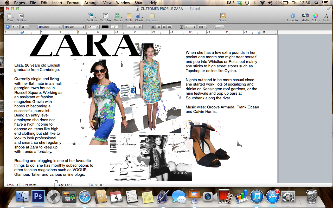Open Launchpad from the Dock

click(x=54, y=196)
